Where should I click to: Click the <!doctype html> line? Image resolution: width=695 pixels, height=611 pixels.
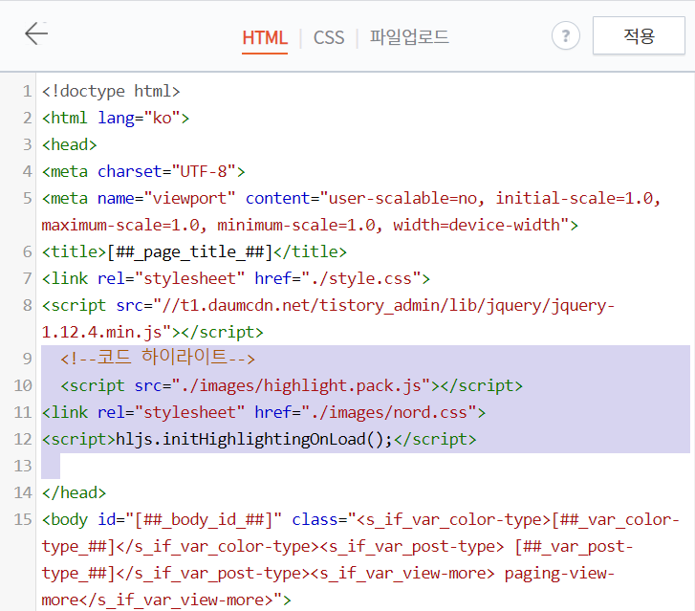pos(111,92)
